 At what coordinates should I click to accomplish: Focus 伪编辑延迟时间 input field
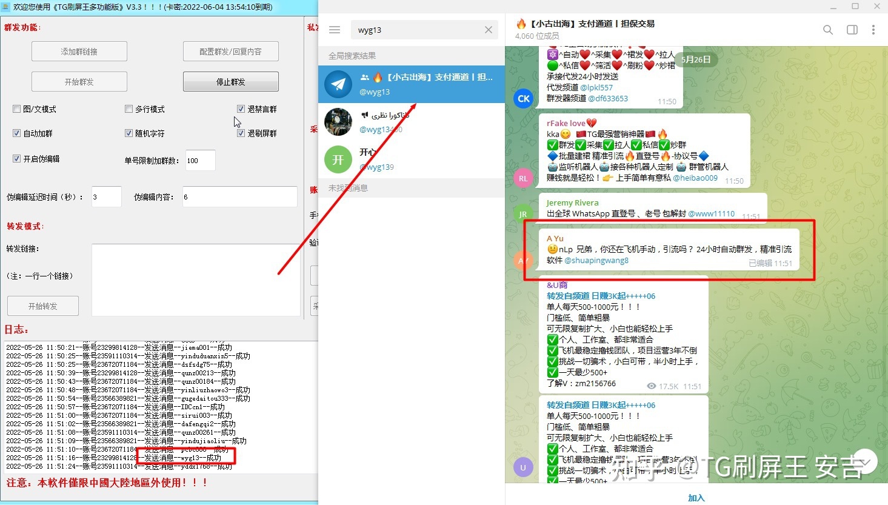point(107,197)
